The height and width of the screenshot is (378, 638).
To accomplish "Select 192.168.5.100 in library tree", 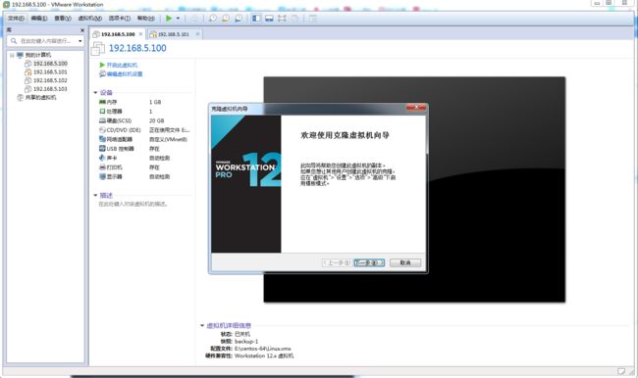I will pos(50,64).
